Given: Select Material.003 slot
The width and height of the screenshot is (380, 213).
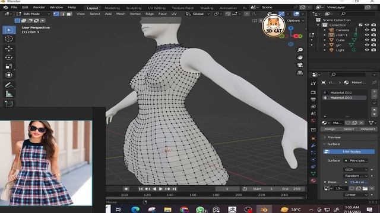Looking at the screenshot, I should click(x=344, y=98).
